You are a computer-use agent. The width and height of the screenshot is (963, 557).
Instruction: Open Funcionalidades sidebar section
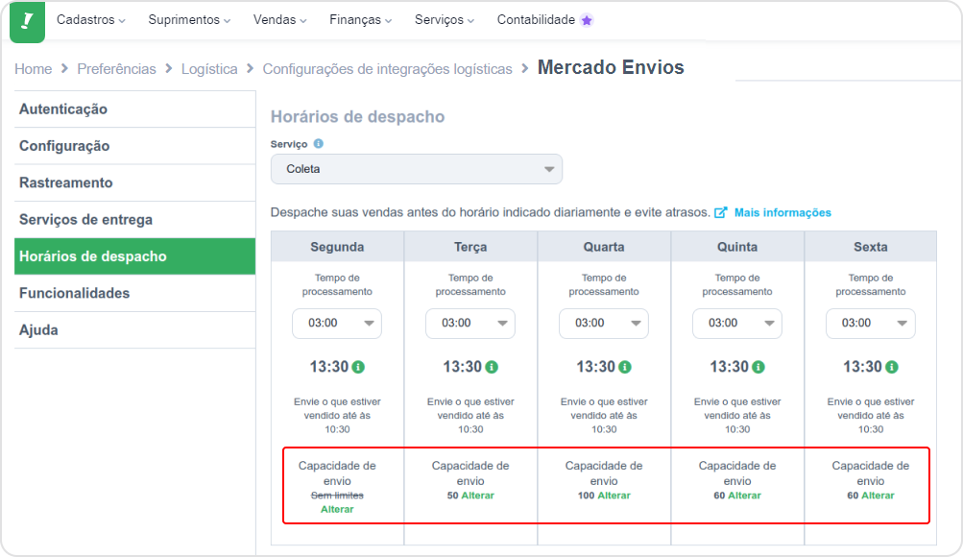tap(134, 293)
